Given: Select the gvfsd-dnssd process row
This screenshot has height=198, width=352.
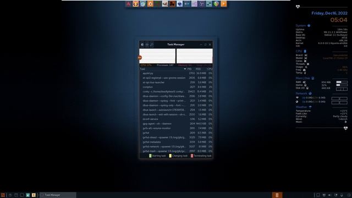Looking at the screenshot, I should 176,137.
